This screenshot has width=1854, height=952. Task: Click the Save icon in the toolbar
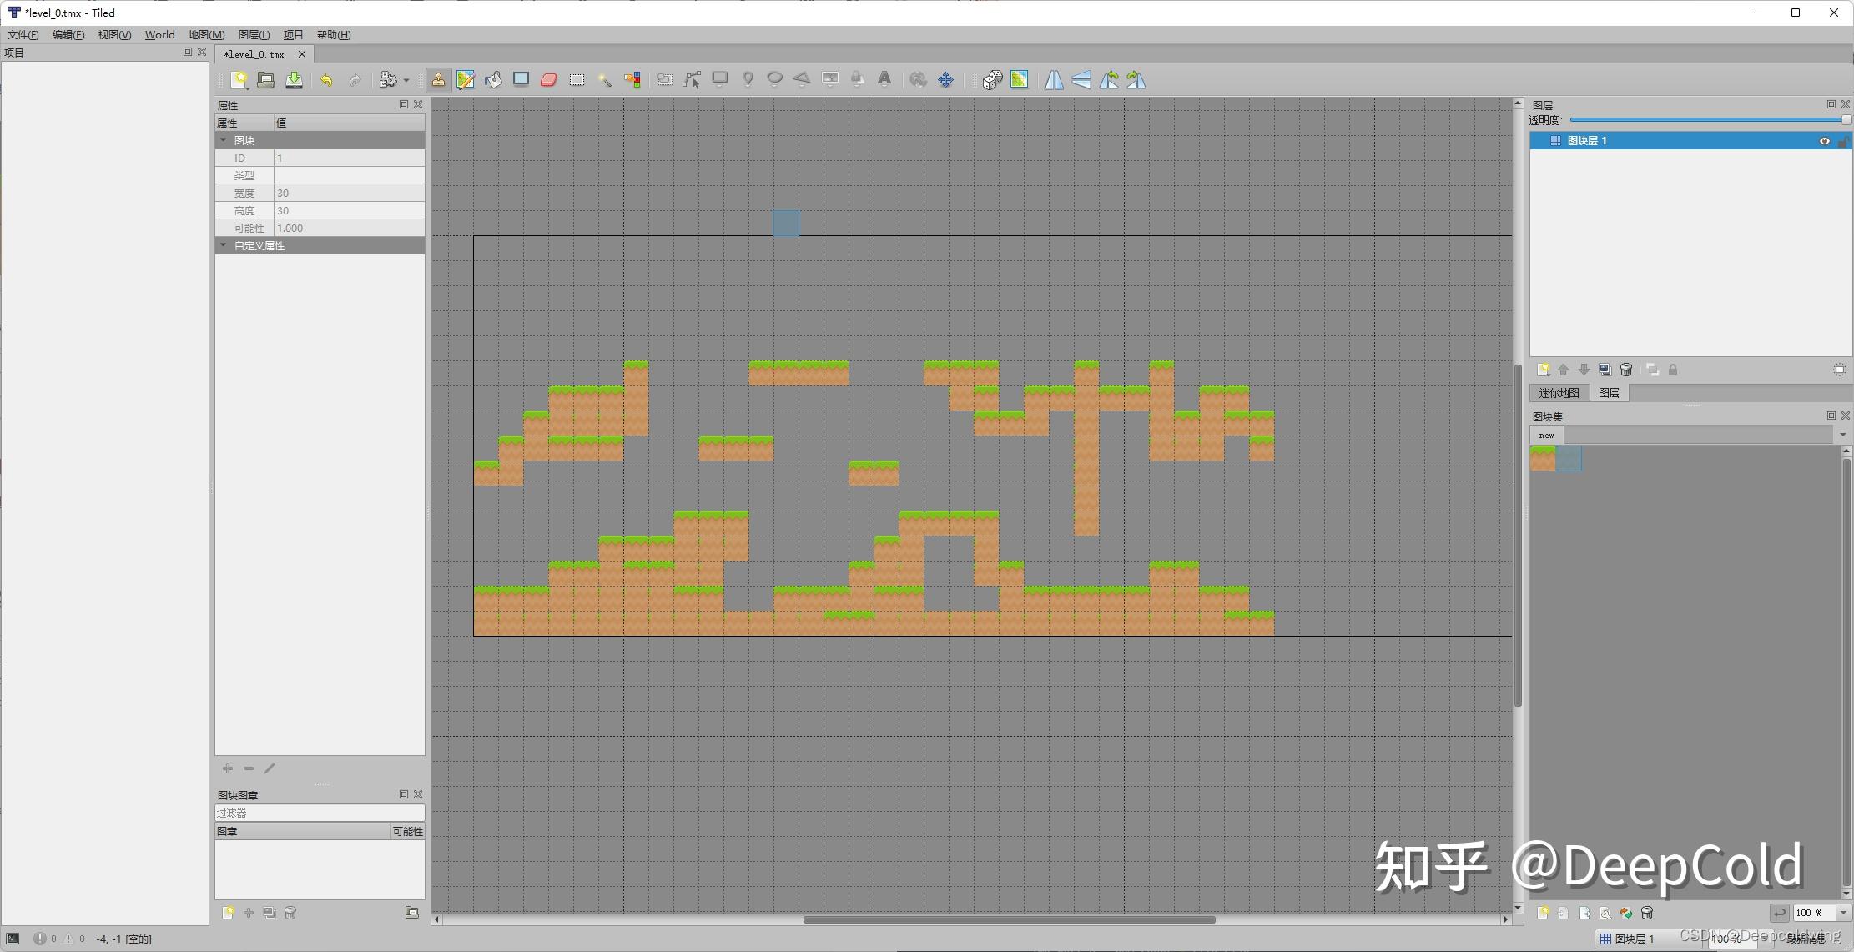tap(294, 79)
